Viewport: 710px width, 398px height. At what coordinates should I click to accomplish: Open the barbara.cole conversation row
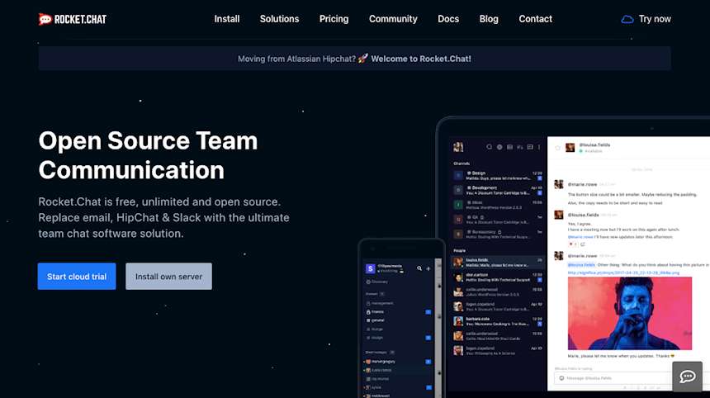pos(498,321)
